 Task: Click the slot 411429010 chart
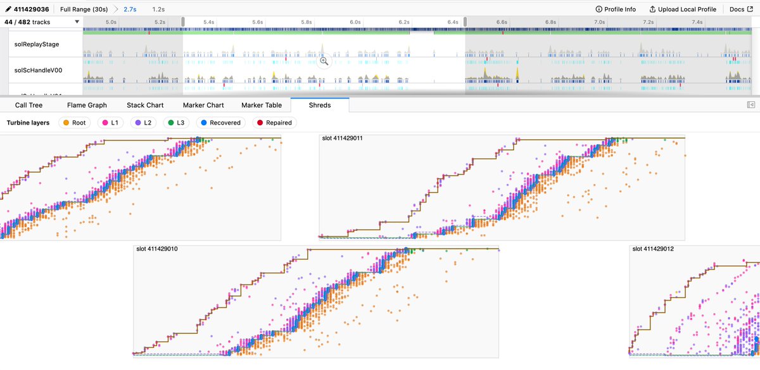(316, 302)
